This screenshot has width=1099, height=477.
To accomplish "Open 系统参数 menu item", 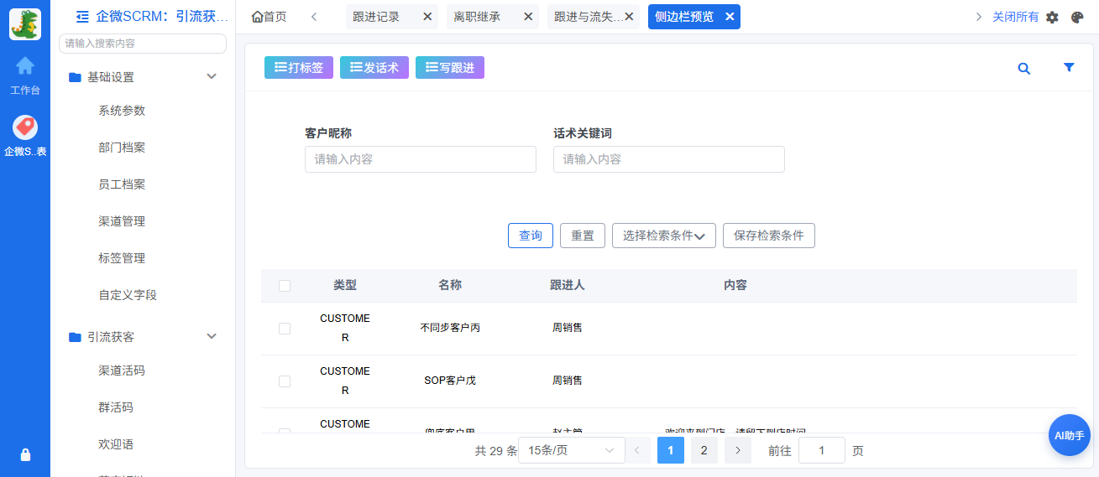I will (122, 111).
